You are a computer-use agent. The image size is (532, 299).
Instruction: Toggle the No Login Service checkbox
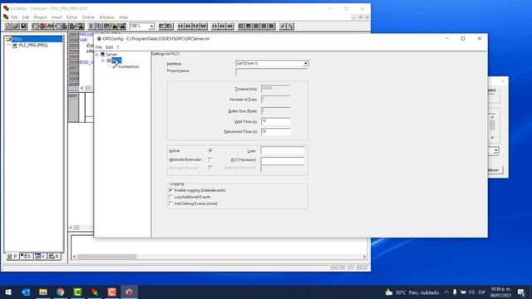pyautogui.click(x=210, y=168)
